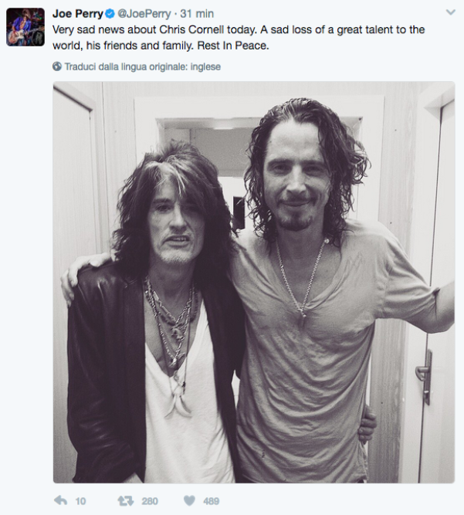
Task: Click the 'Traduci dalla lingua originale: inglese' link
Action: click(x=143, y=66)
